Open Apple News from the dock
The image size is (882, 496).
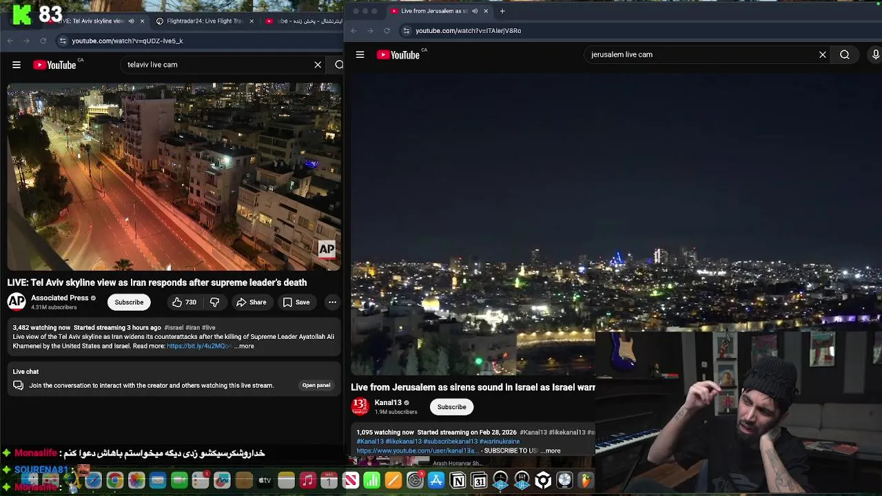(x=350, y=481)
